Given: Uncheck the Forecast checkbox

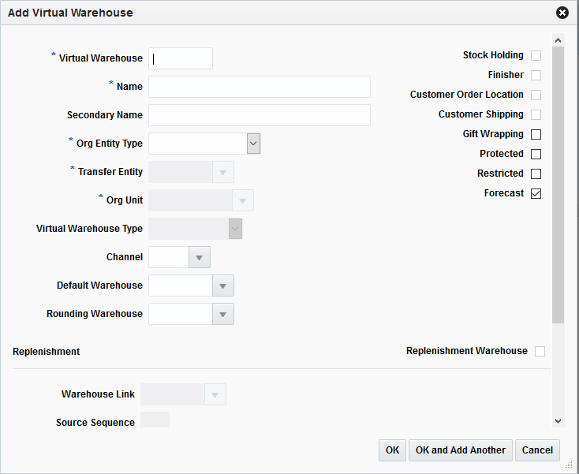Looking at the screenshot, I should pyautogui.click(x=536, y=193).
